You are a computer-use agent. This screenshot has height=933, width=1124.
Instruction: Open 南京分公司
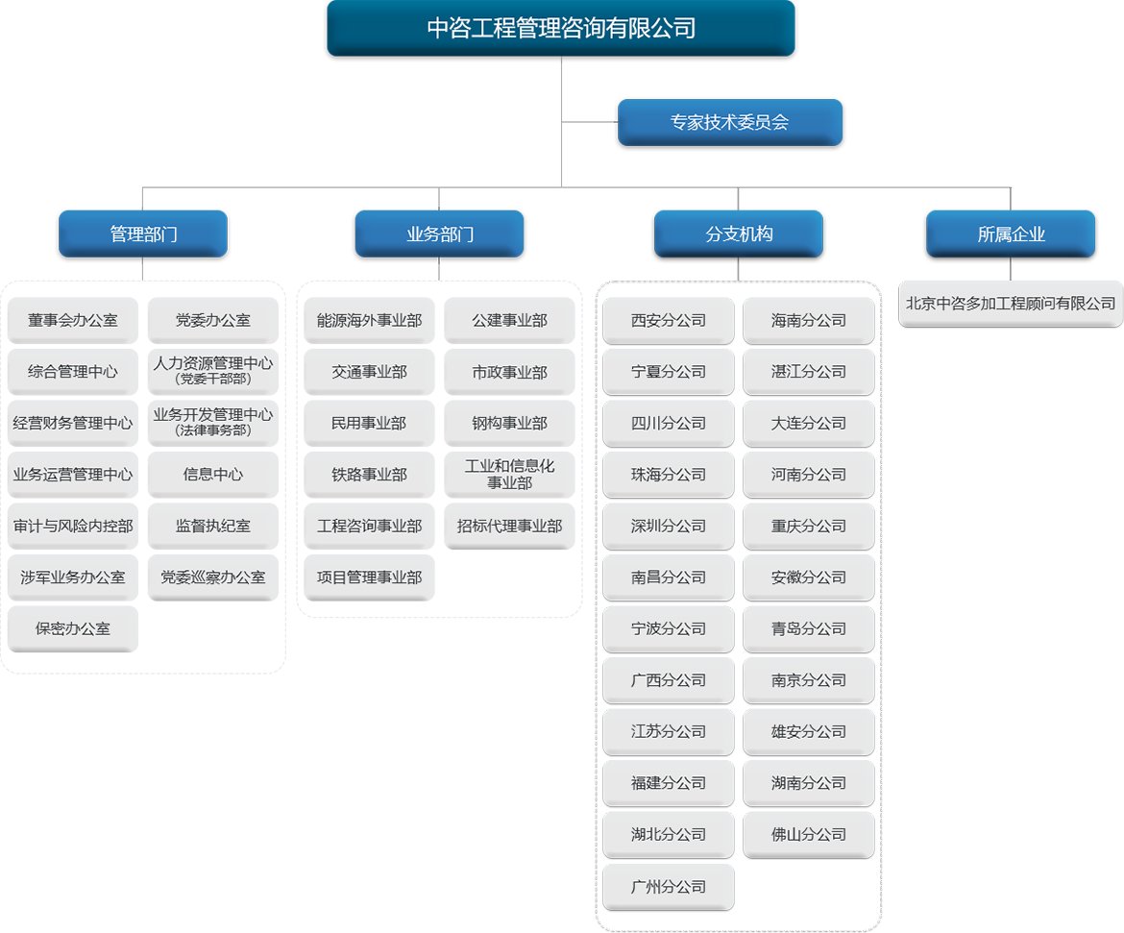coord(809,680)
